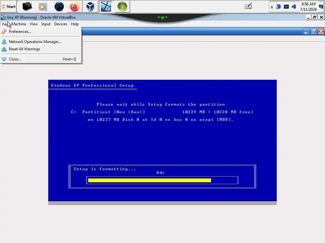
Task: Click the green Windows orb taskbar icon
Action: click(x=122, y=7)
